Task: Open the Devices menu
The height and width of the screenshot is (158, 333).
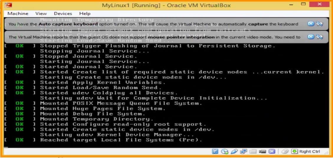Action: click(63, 14)
